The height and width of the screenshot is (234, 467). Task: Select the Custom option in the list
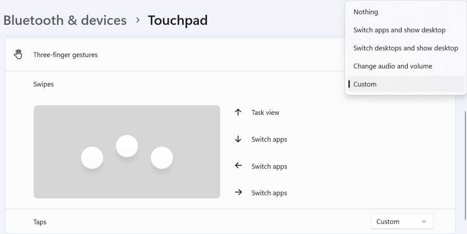coord(405,84)
